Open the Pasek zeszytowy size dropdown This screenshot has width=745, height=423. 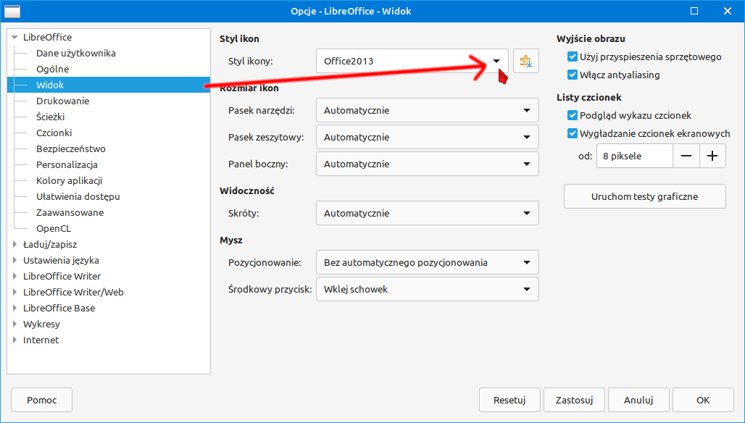click(427, 137)
